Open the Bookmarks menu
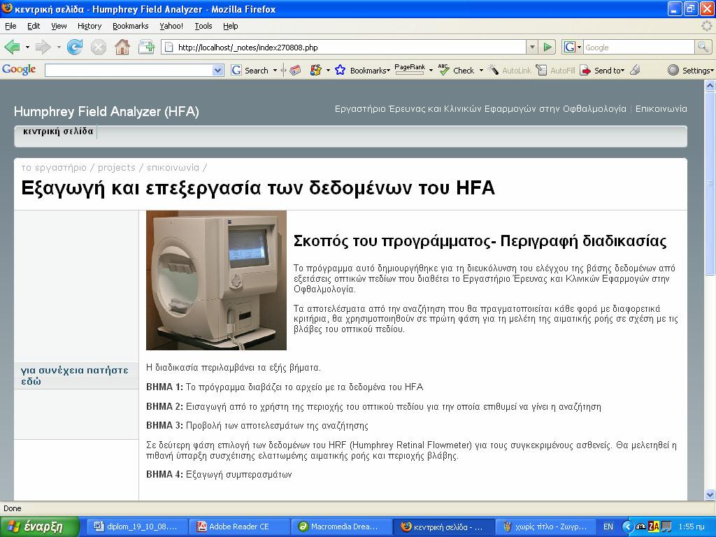716x537 pixels. tap(131, 26)
